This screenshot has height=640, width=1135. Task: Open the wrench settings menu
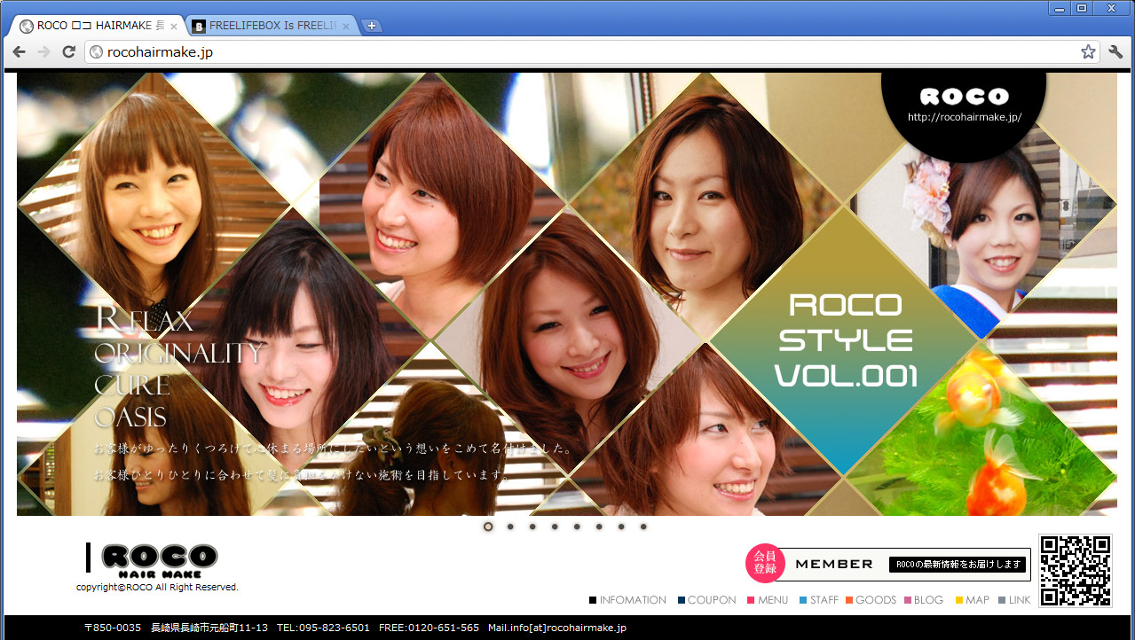1115,52
